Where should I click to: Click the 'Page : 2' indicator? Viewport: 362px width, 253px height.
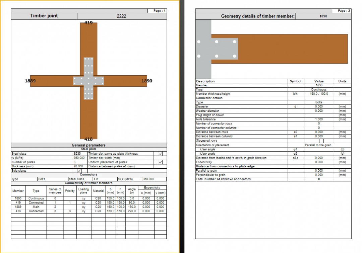coord(344,10)
